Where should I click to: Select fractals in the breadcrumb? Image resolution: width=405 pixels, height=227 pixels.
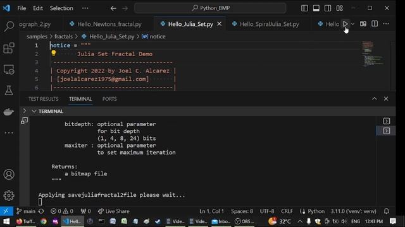(x=63, y=37)
